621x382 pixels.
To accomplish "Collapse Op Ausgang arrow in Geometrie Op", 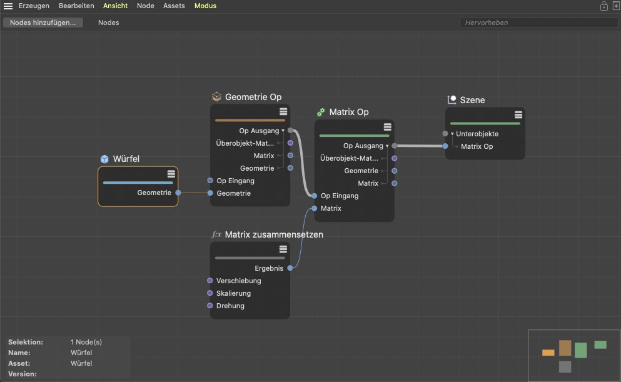I will (283, 131).
